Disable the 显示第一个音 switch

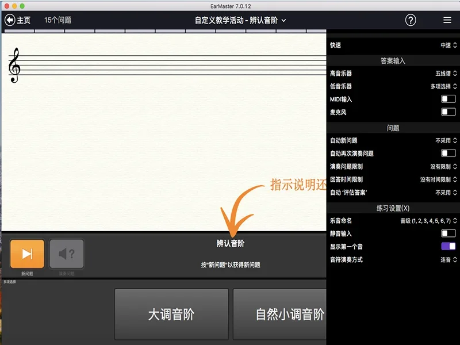[448, 246]
